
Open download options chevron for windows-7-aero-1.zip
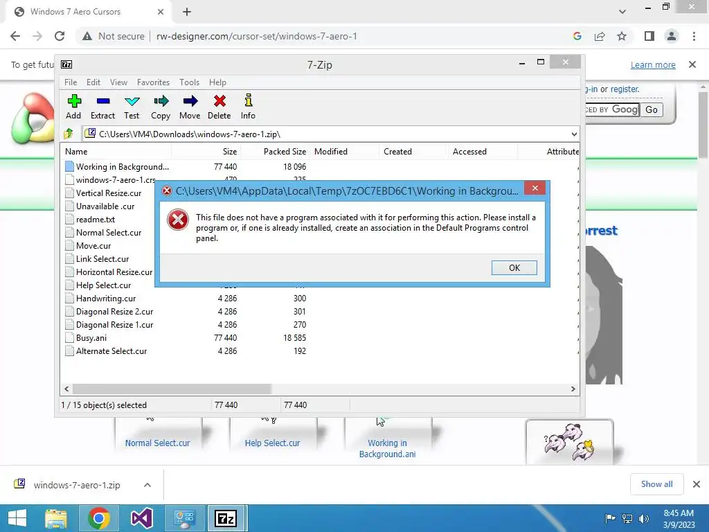pos(147,485)
